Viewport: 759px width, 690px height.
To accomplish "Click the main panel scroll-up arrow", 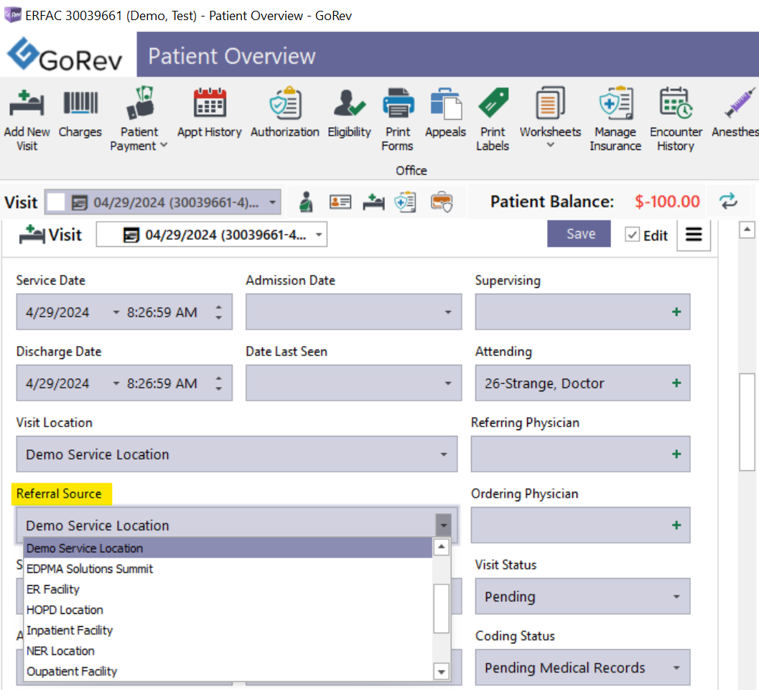I will 747,230.
